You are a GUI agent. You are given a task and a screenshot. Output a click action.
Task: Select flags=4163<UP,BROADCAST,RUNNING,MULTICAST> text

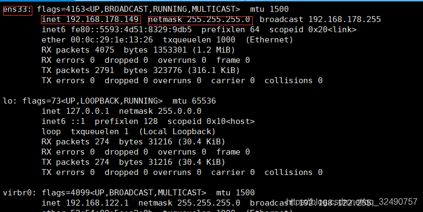[x=138, y=9]
